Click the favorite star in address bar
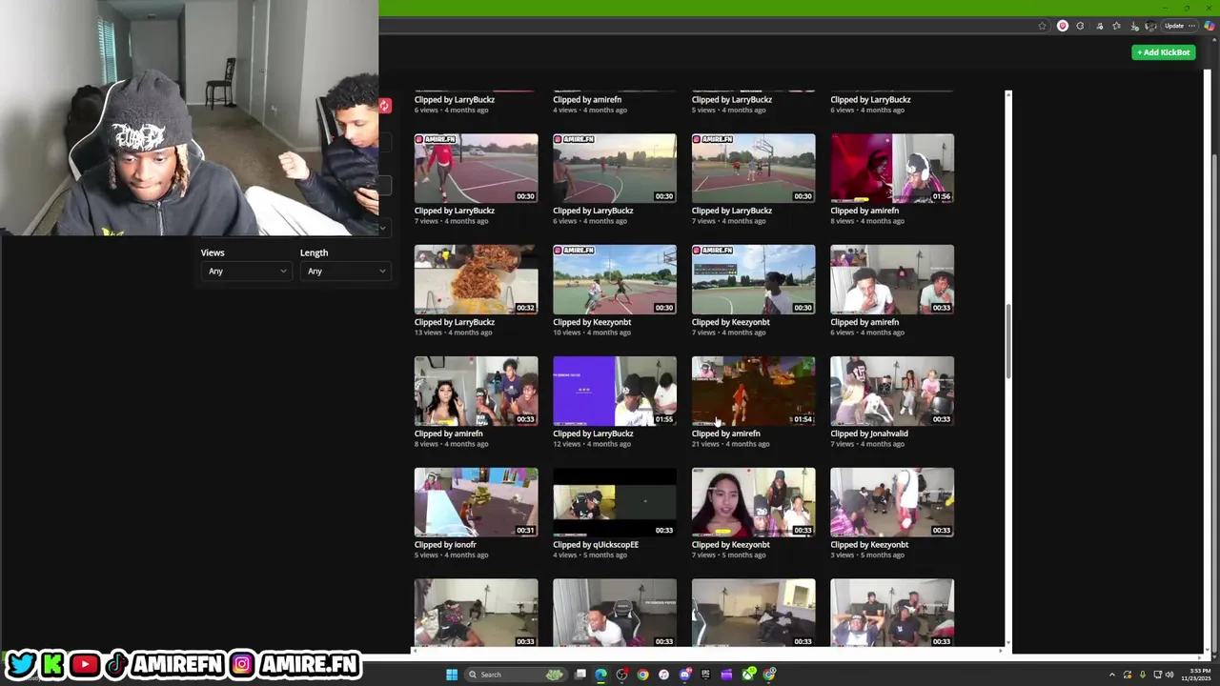The image size is (1220, 686). coord(1042,26)
